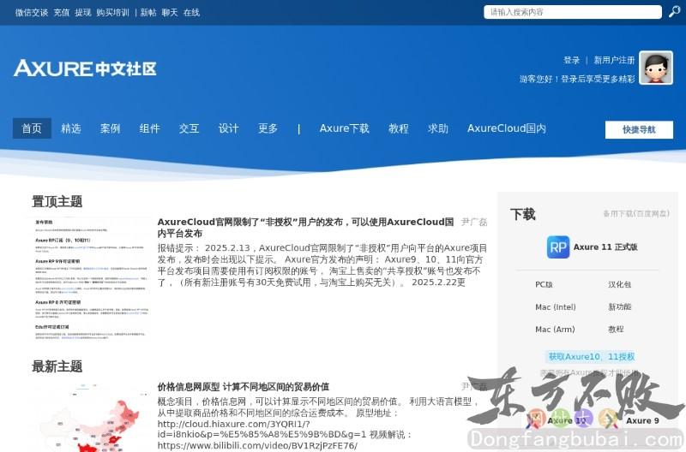Open the 新功能 link

point(619,307)
